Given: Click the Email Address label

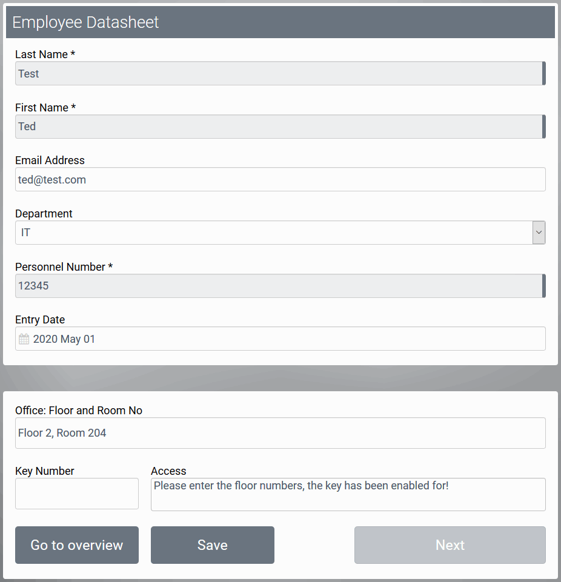Looking at the screenshot, I should (50, 160).
